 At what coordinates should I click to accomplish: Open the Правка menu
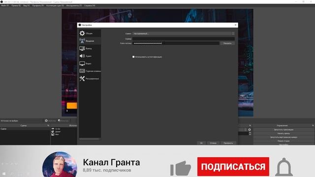pos(16,5)
